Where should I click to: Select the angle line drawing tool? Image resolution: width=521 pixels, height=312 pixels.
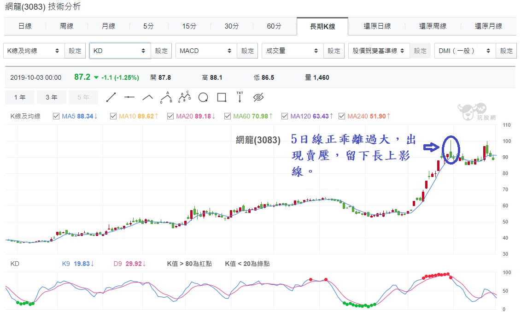pos(147,97)
